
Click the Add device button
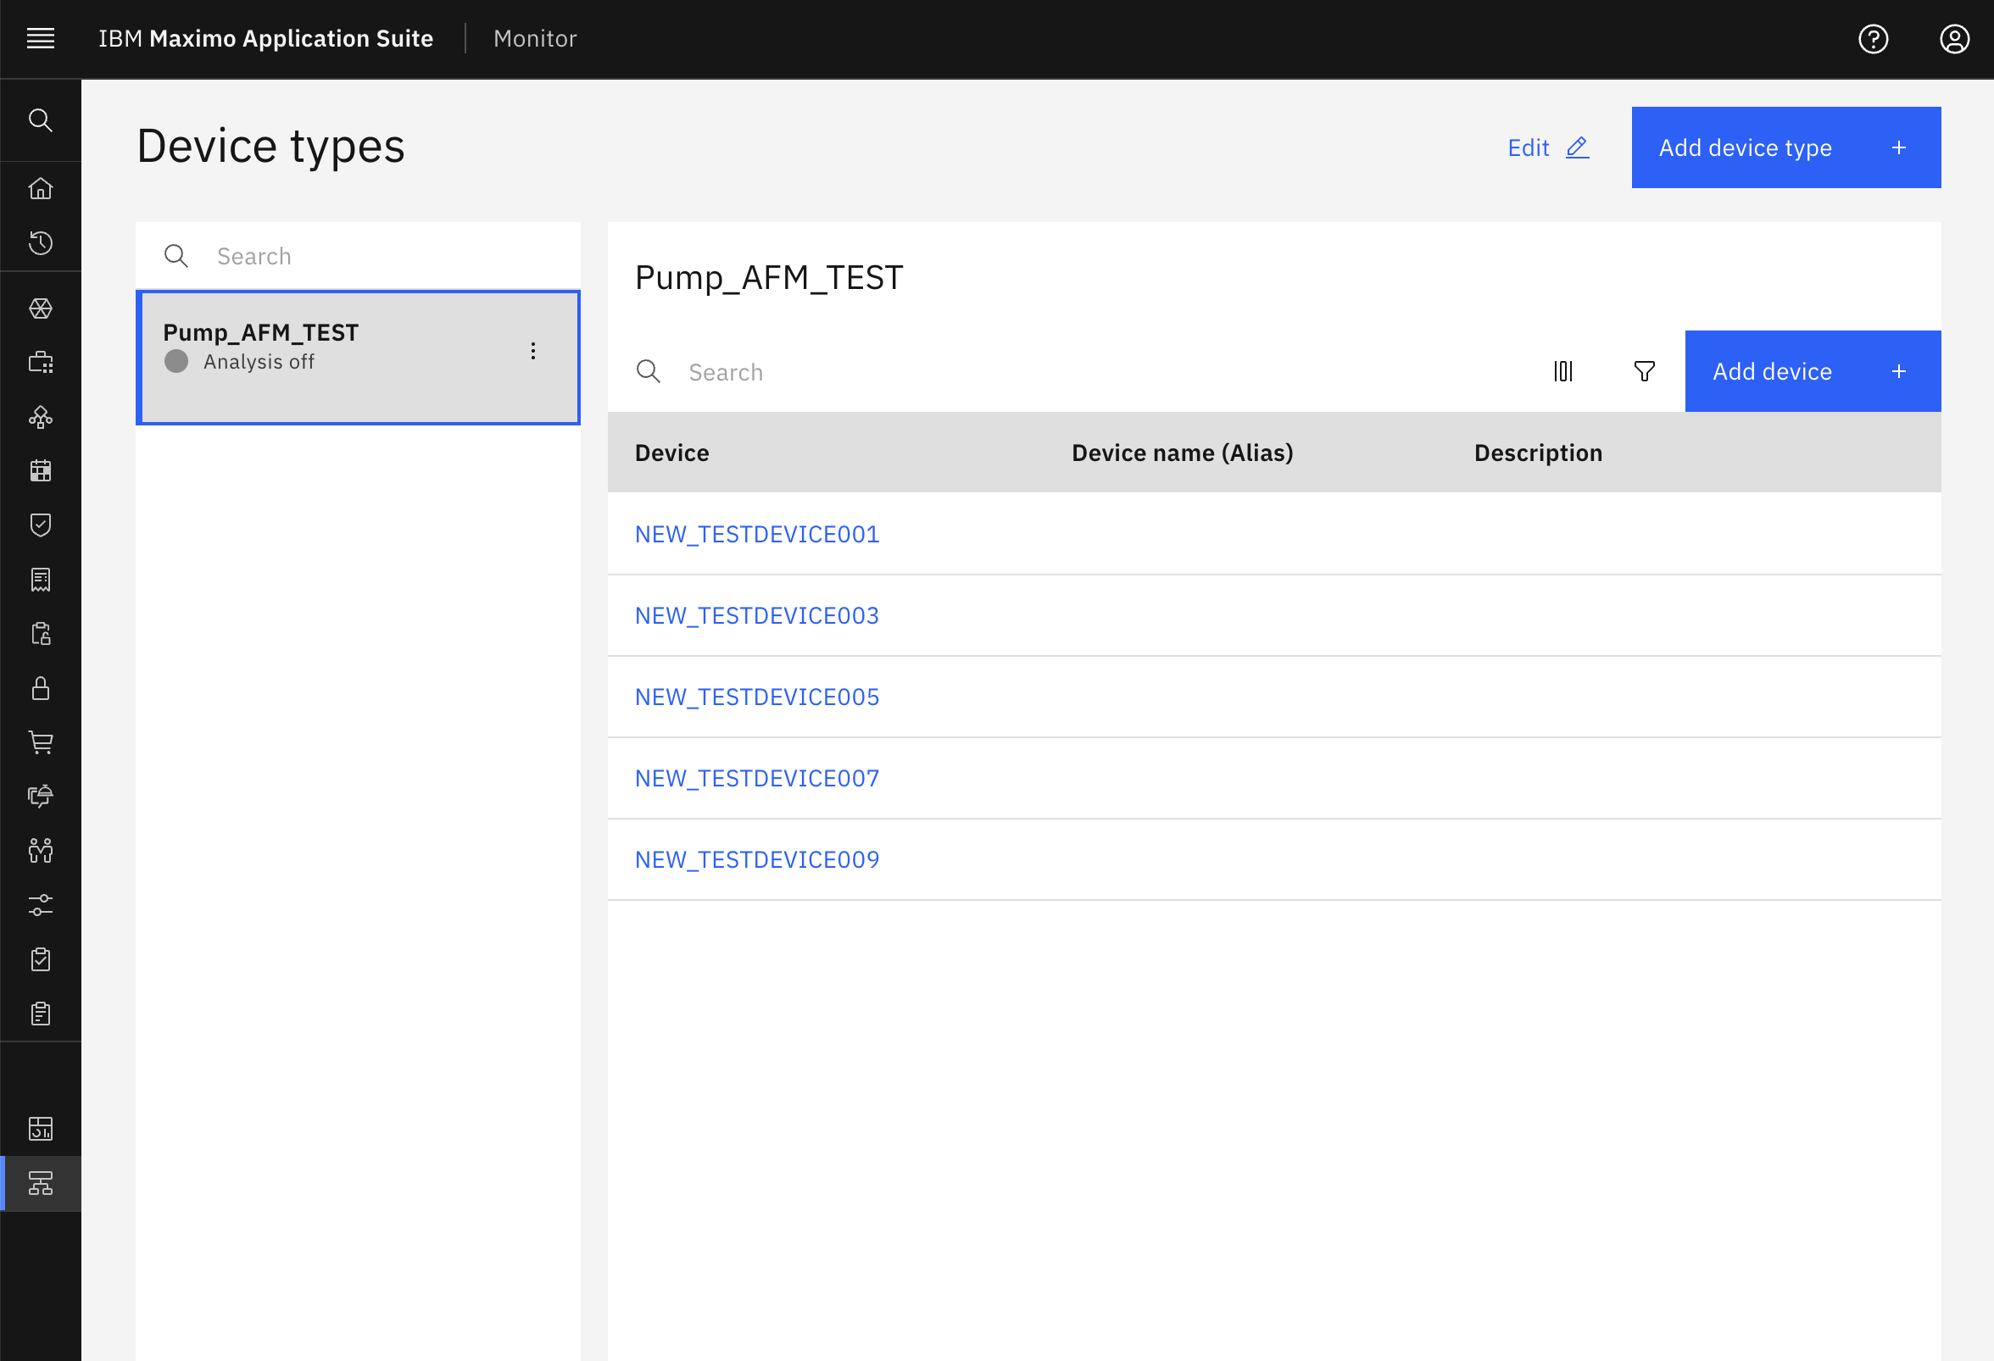[1812, 371]
